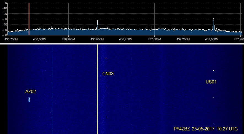Click the 437,250M frequency axis label
The width and height of the screenshot is (244, 134).
coord(183,39)
